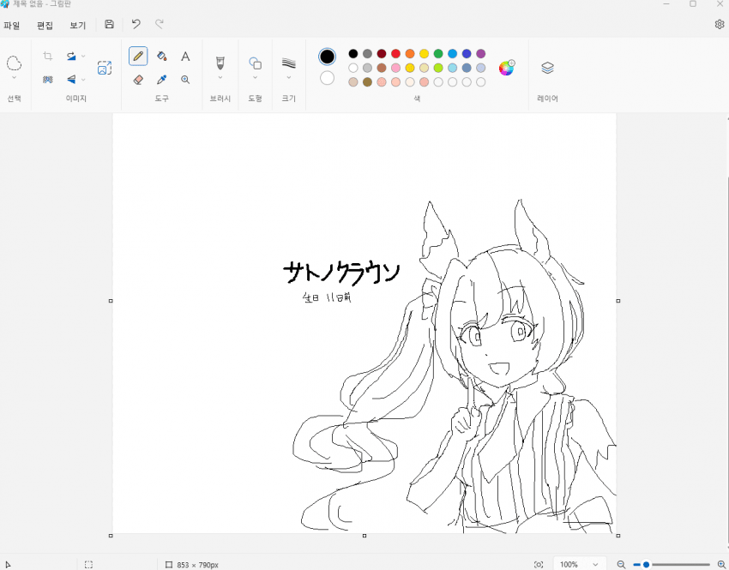Expand the Selection tool dropdown arrow
Viewport: 729px width, 570px height.
click(14, 78)
